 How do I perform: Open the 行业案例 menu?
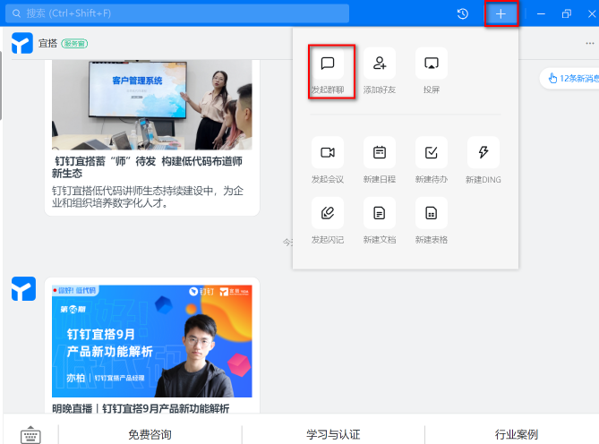(x=516, y=434)
